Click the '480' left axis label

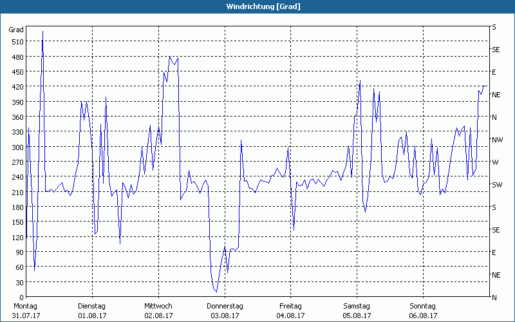pyautogui.click(x=18, y=57)
